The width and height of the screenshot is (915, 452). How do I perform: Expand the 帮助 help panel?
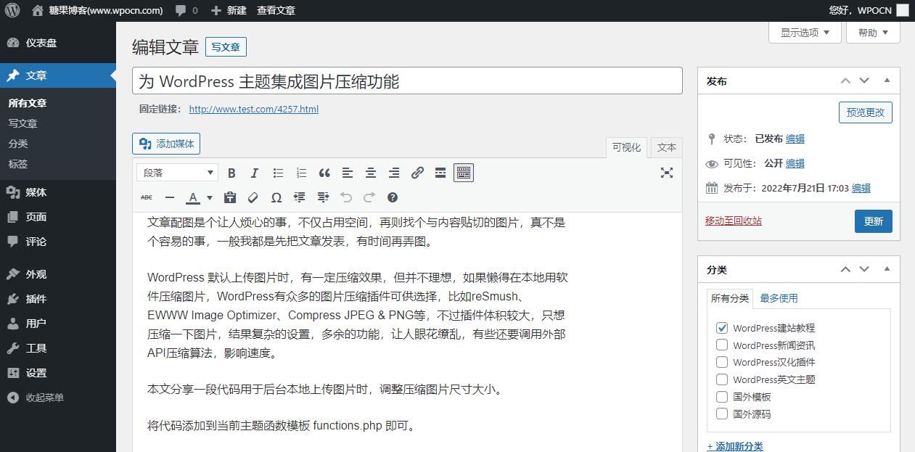pos(873,33)
